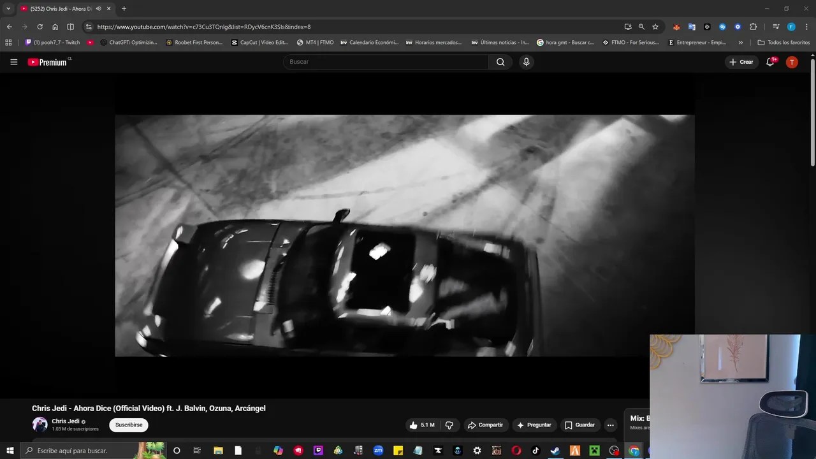Start voice search with the microphone
Viewport: 816px width, 459px height.
pyautogui.click(x=526, y=62)
